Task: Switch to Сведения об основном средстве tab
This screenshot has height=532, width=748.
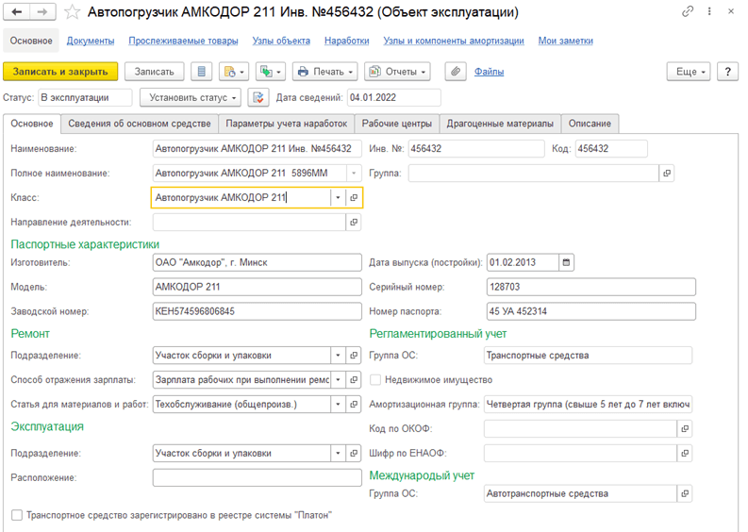Action: [x=140, y=124]
